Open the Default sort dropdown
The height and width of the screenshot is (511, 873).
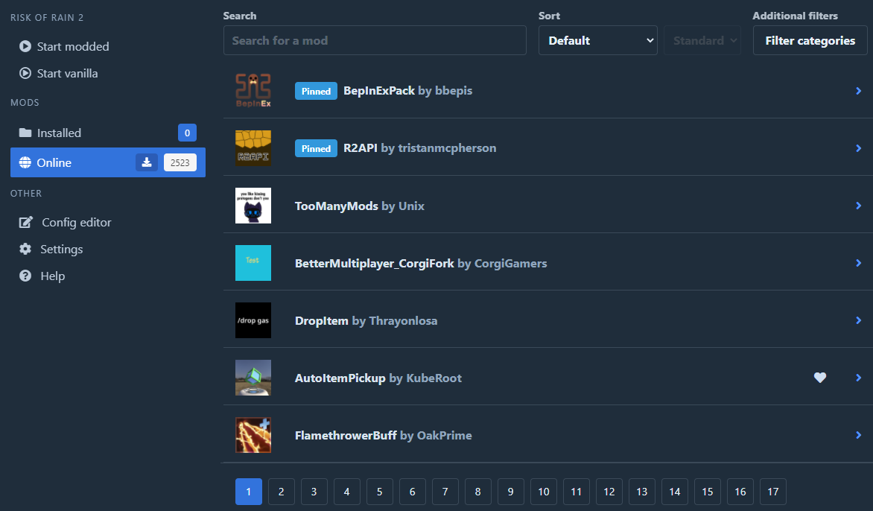coord(598,40)
